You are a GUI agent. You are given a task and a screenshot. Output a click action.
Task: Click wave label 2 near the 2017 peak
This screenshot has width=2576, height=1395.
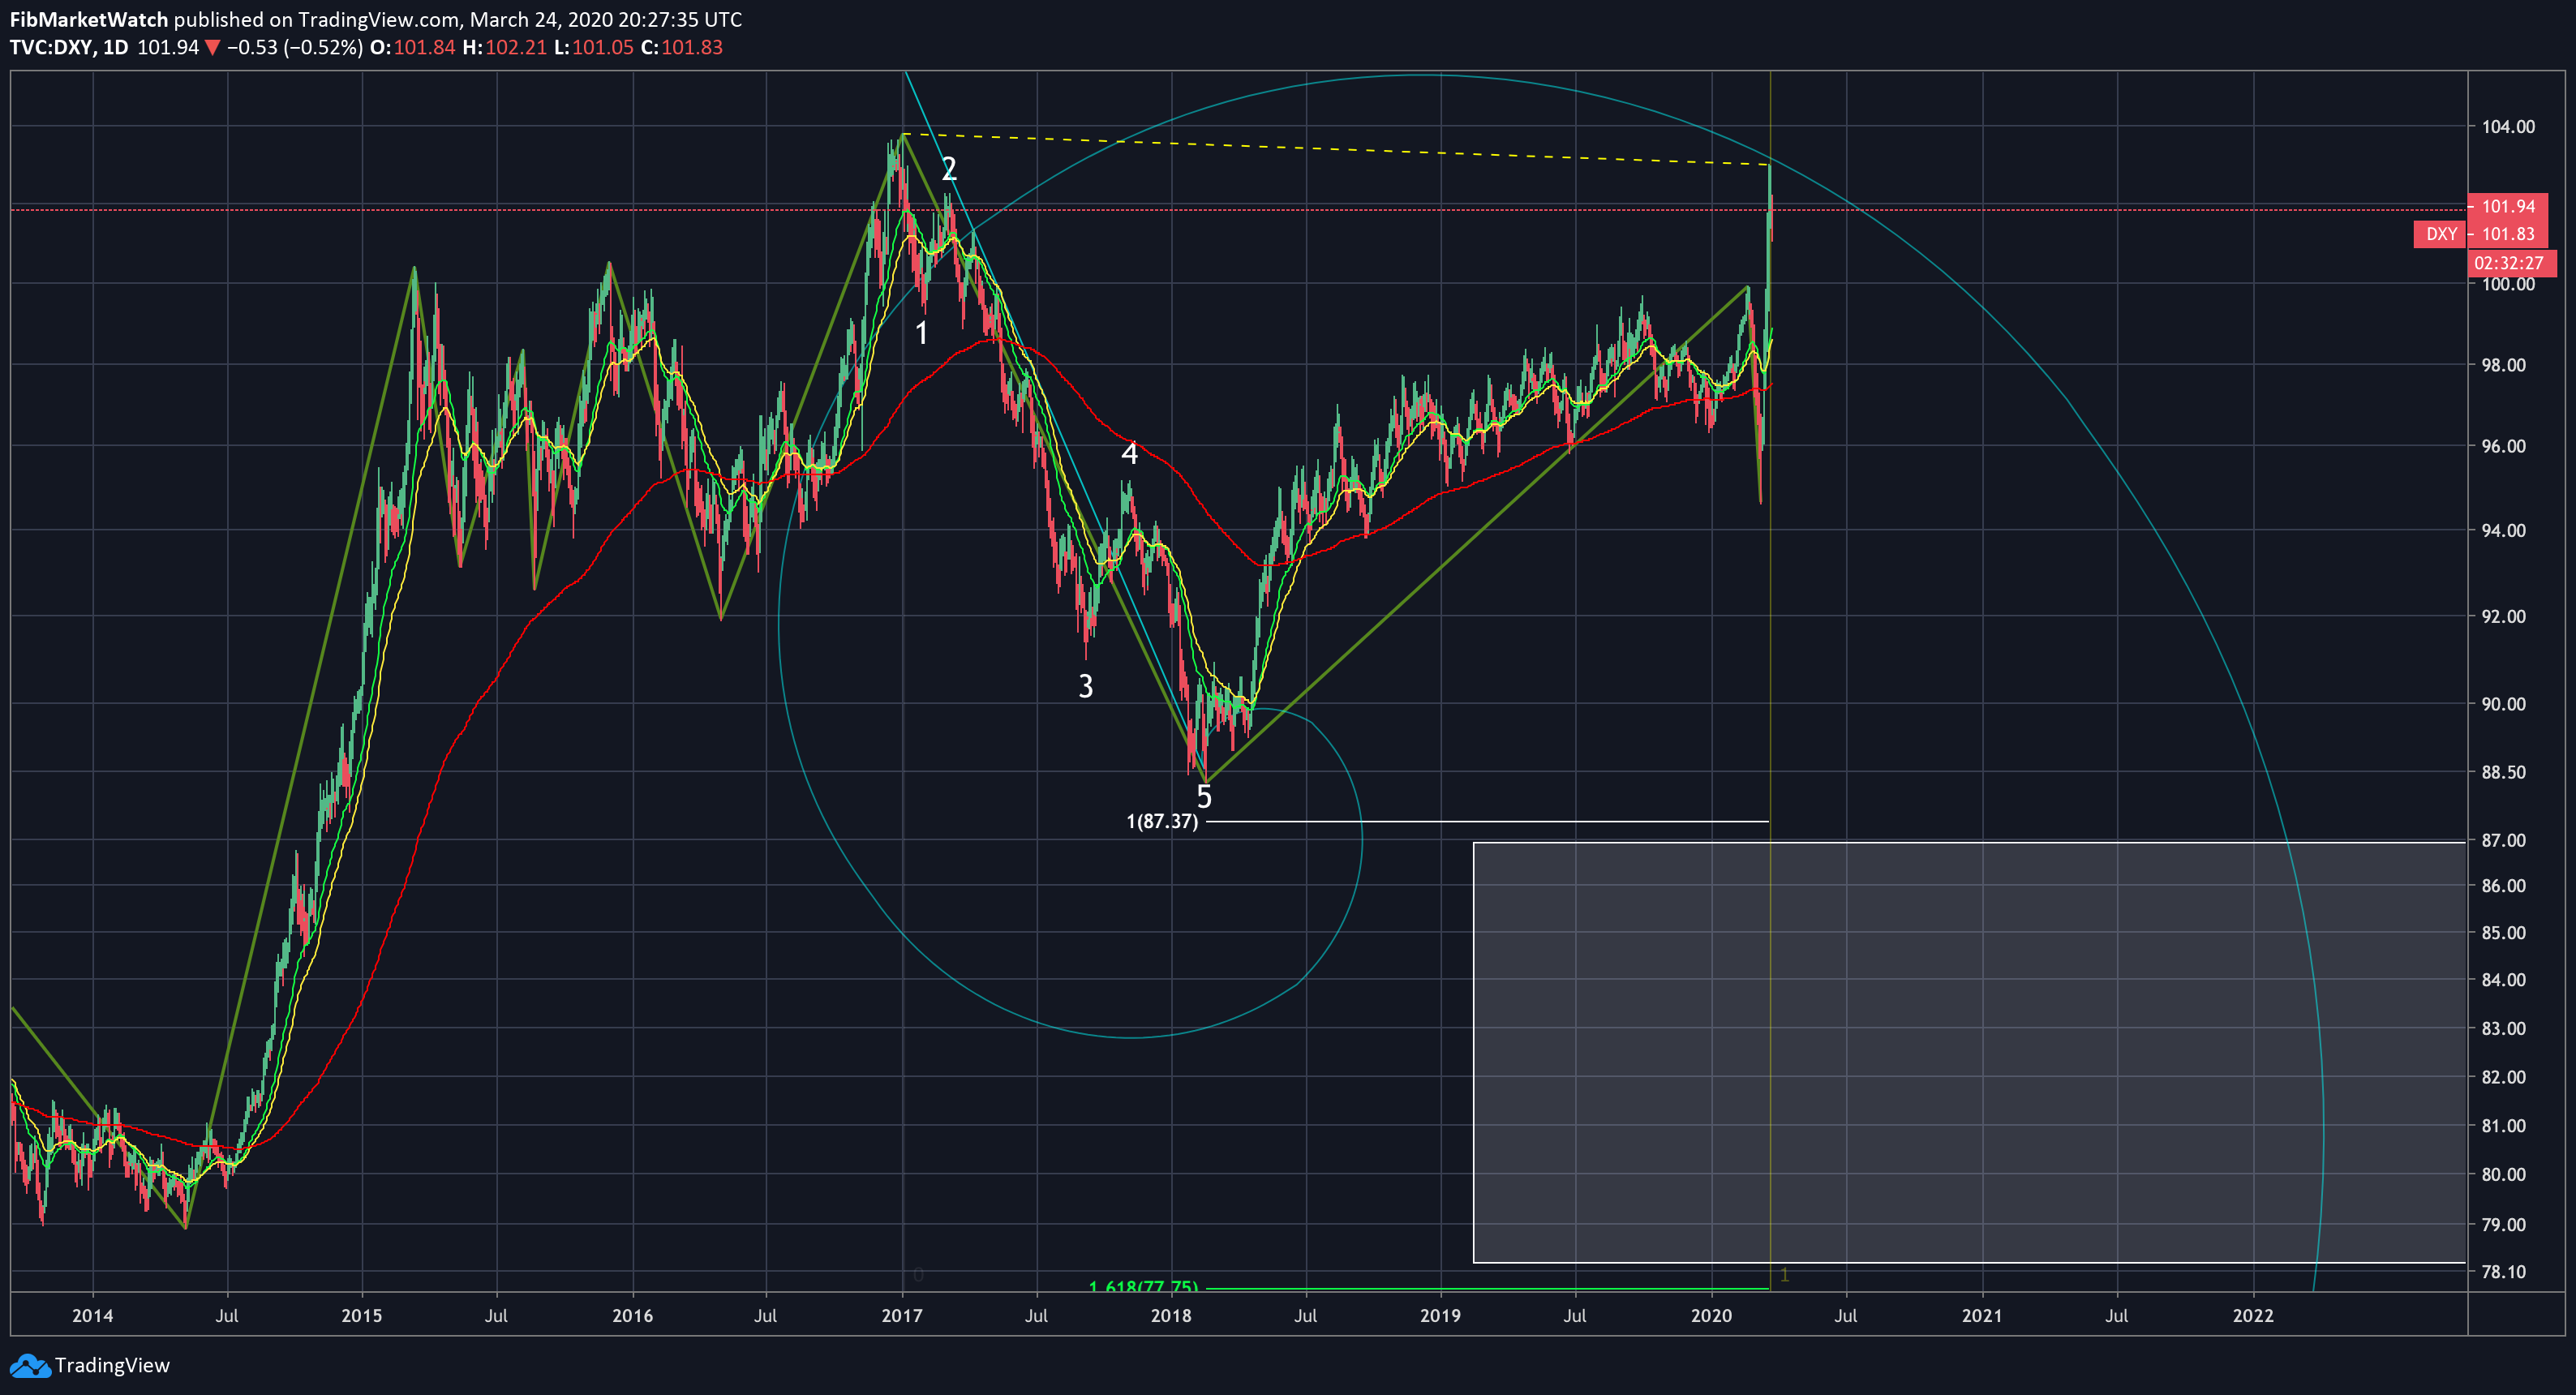pos(949,169)
